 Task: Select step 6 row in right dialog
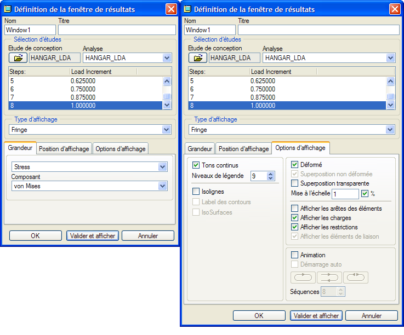(287, 89)
